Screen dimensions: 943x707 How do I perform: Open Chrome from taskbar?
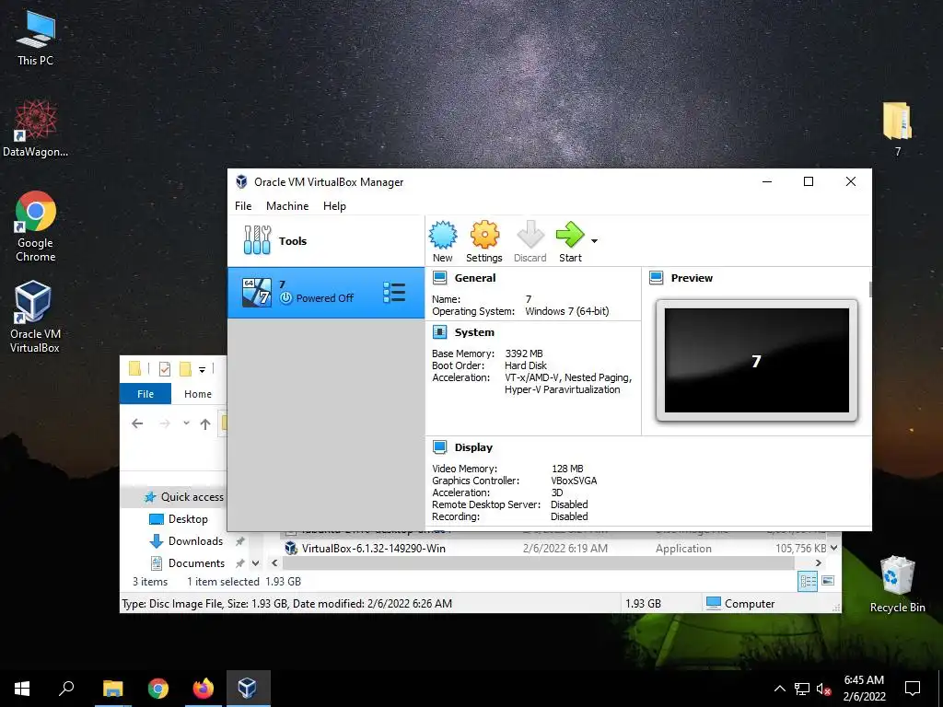[158, 689]
